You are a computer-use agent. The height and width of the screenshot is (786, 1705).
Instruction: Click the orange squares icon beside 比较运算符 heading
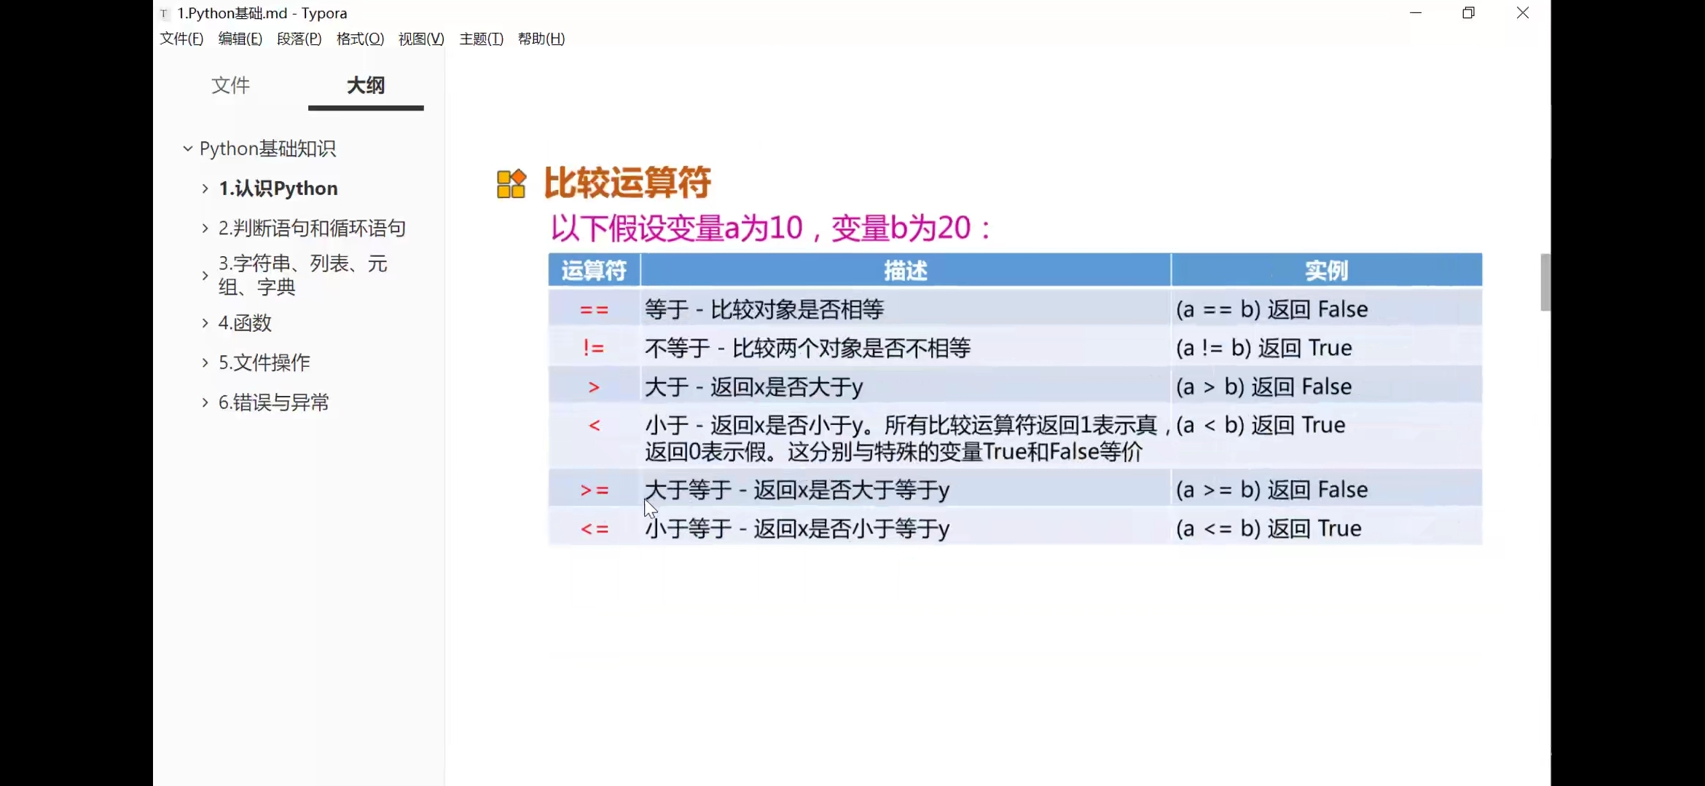pyautogui.click(x=511, y=183)
